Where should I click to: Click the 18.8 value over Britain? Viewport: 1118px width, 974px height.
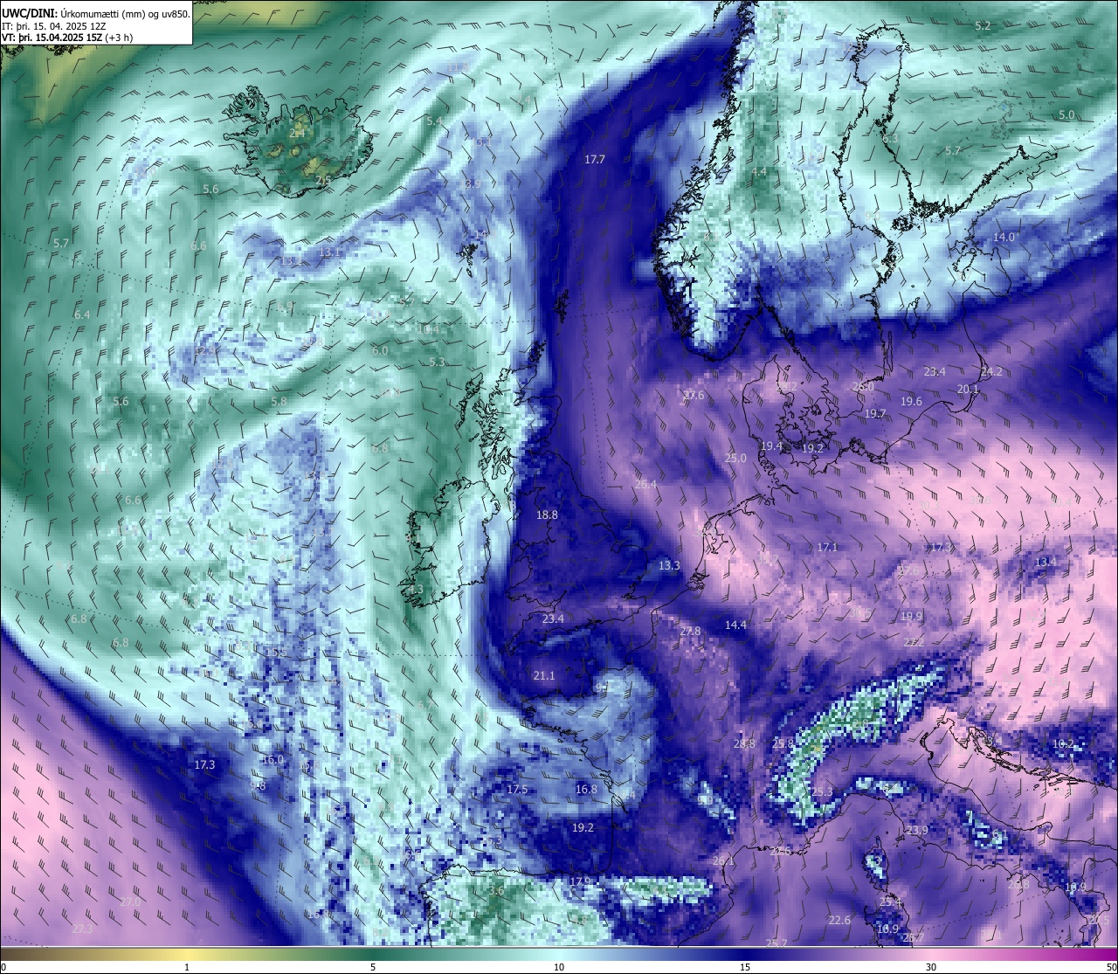(x=547, y=515)
